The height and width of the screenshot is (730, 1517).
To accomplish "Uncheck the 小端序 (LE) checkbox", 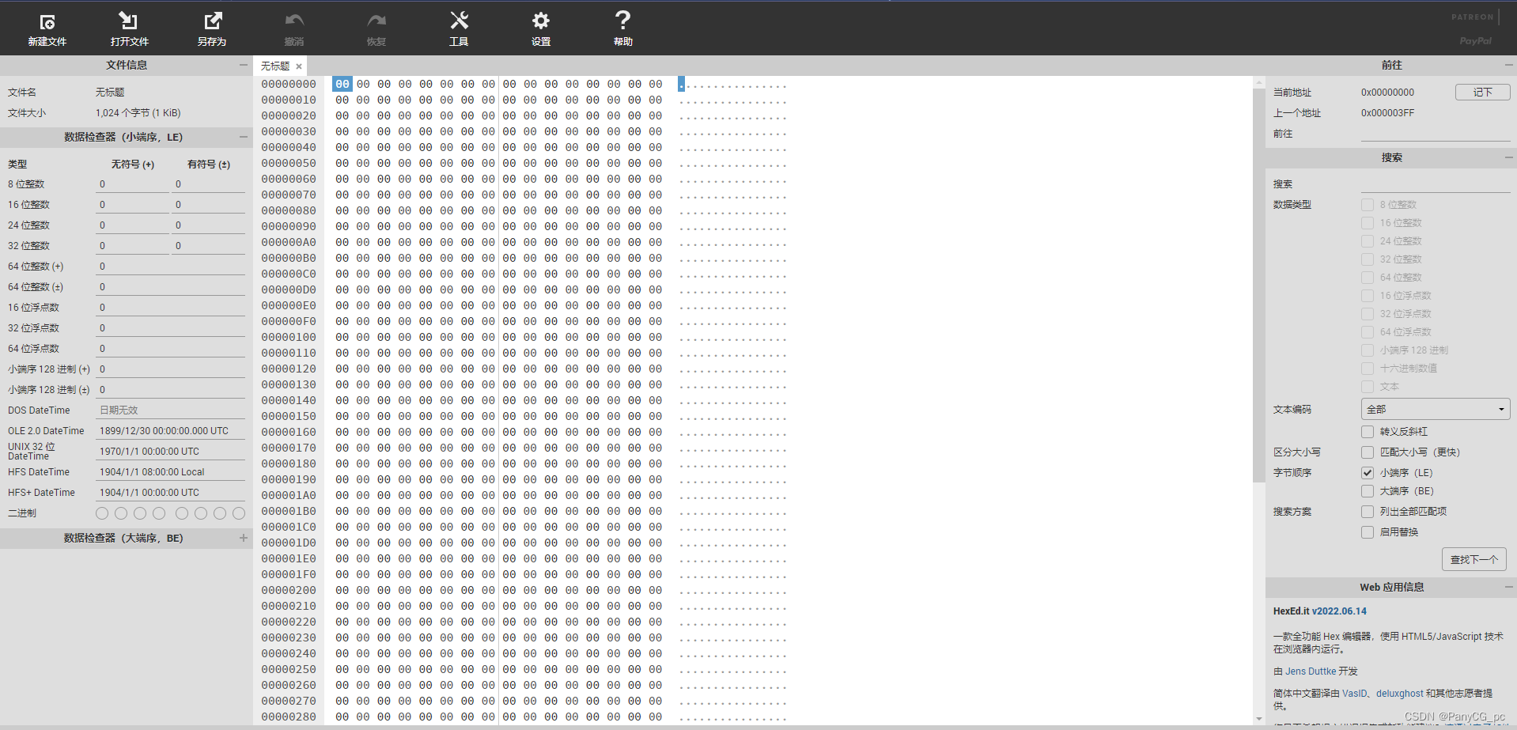I will click(1367, 473).
